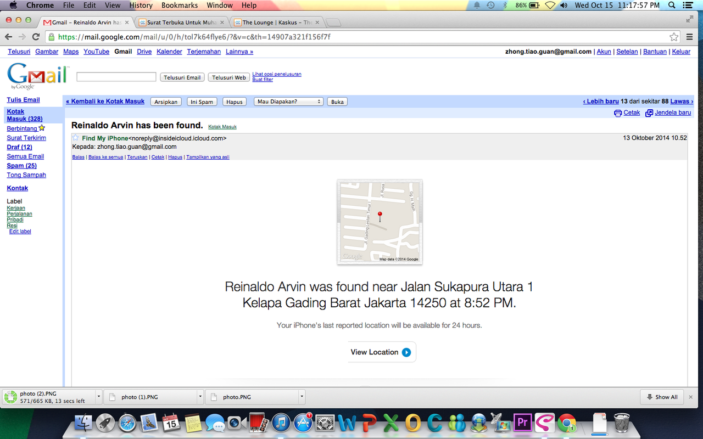Open the File menu
703x439 pixels.
coord(69,5)
